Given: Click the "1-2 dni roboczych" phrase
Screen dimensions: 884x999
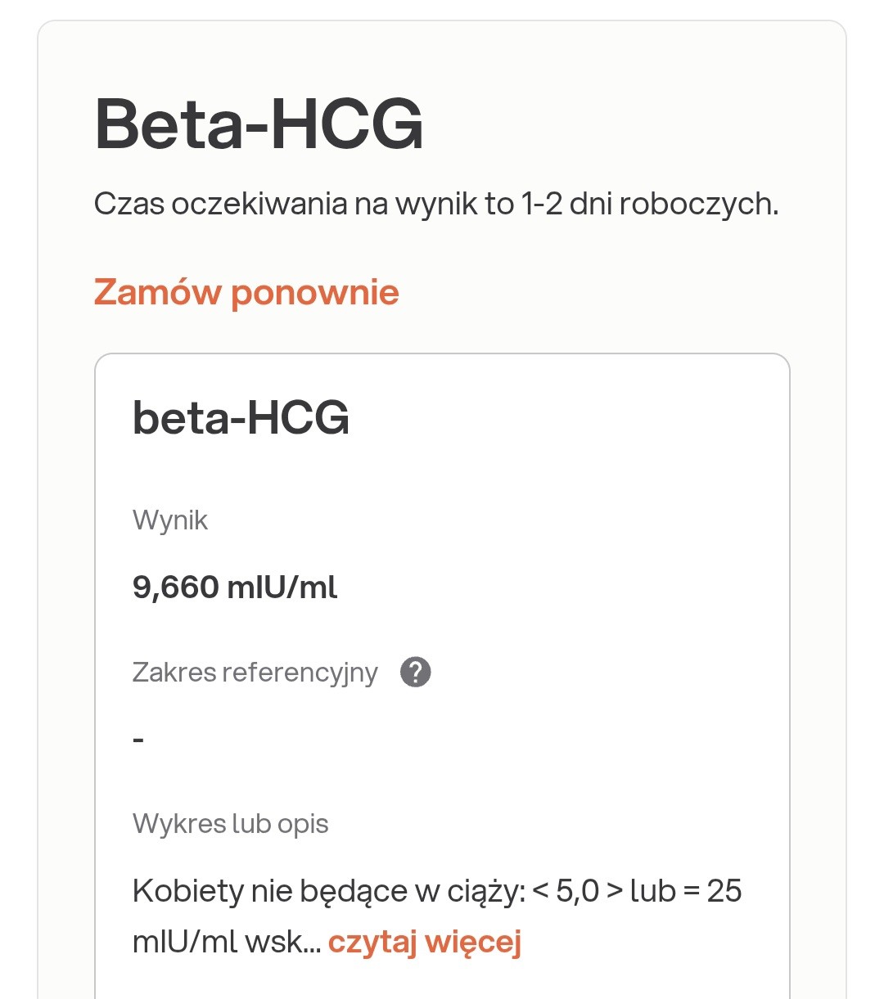Looking at the screenshot, I should click(x=648, y=204).
